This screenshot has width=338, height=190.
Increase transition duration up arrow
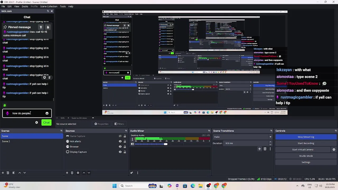pos(270,142)
